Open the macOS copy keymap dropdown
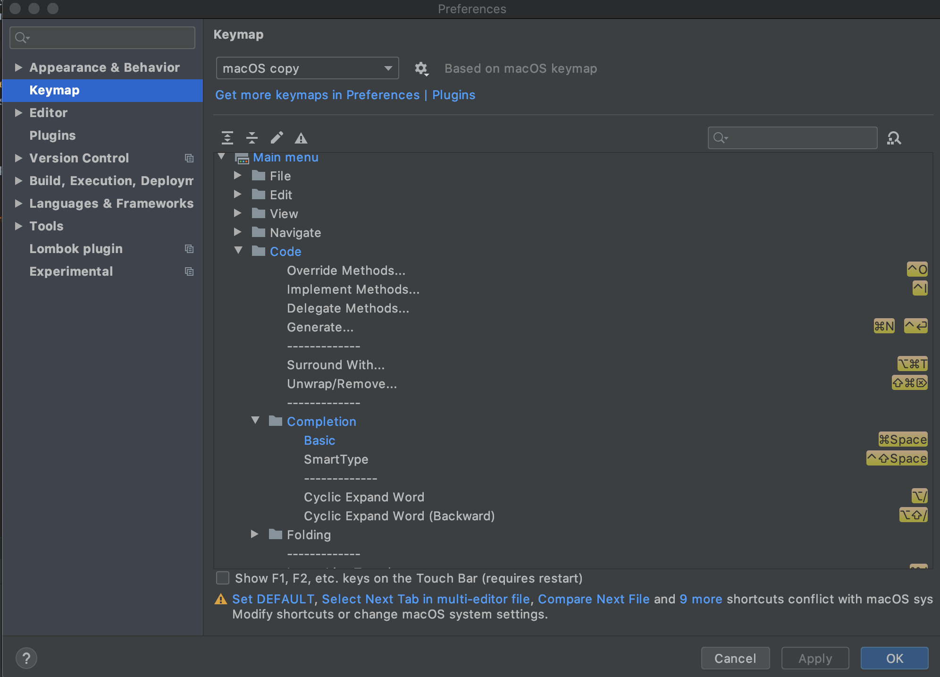Image resolution: width=940 pixels, height=677 pixels. click(307, 68)
